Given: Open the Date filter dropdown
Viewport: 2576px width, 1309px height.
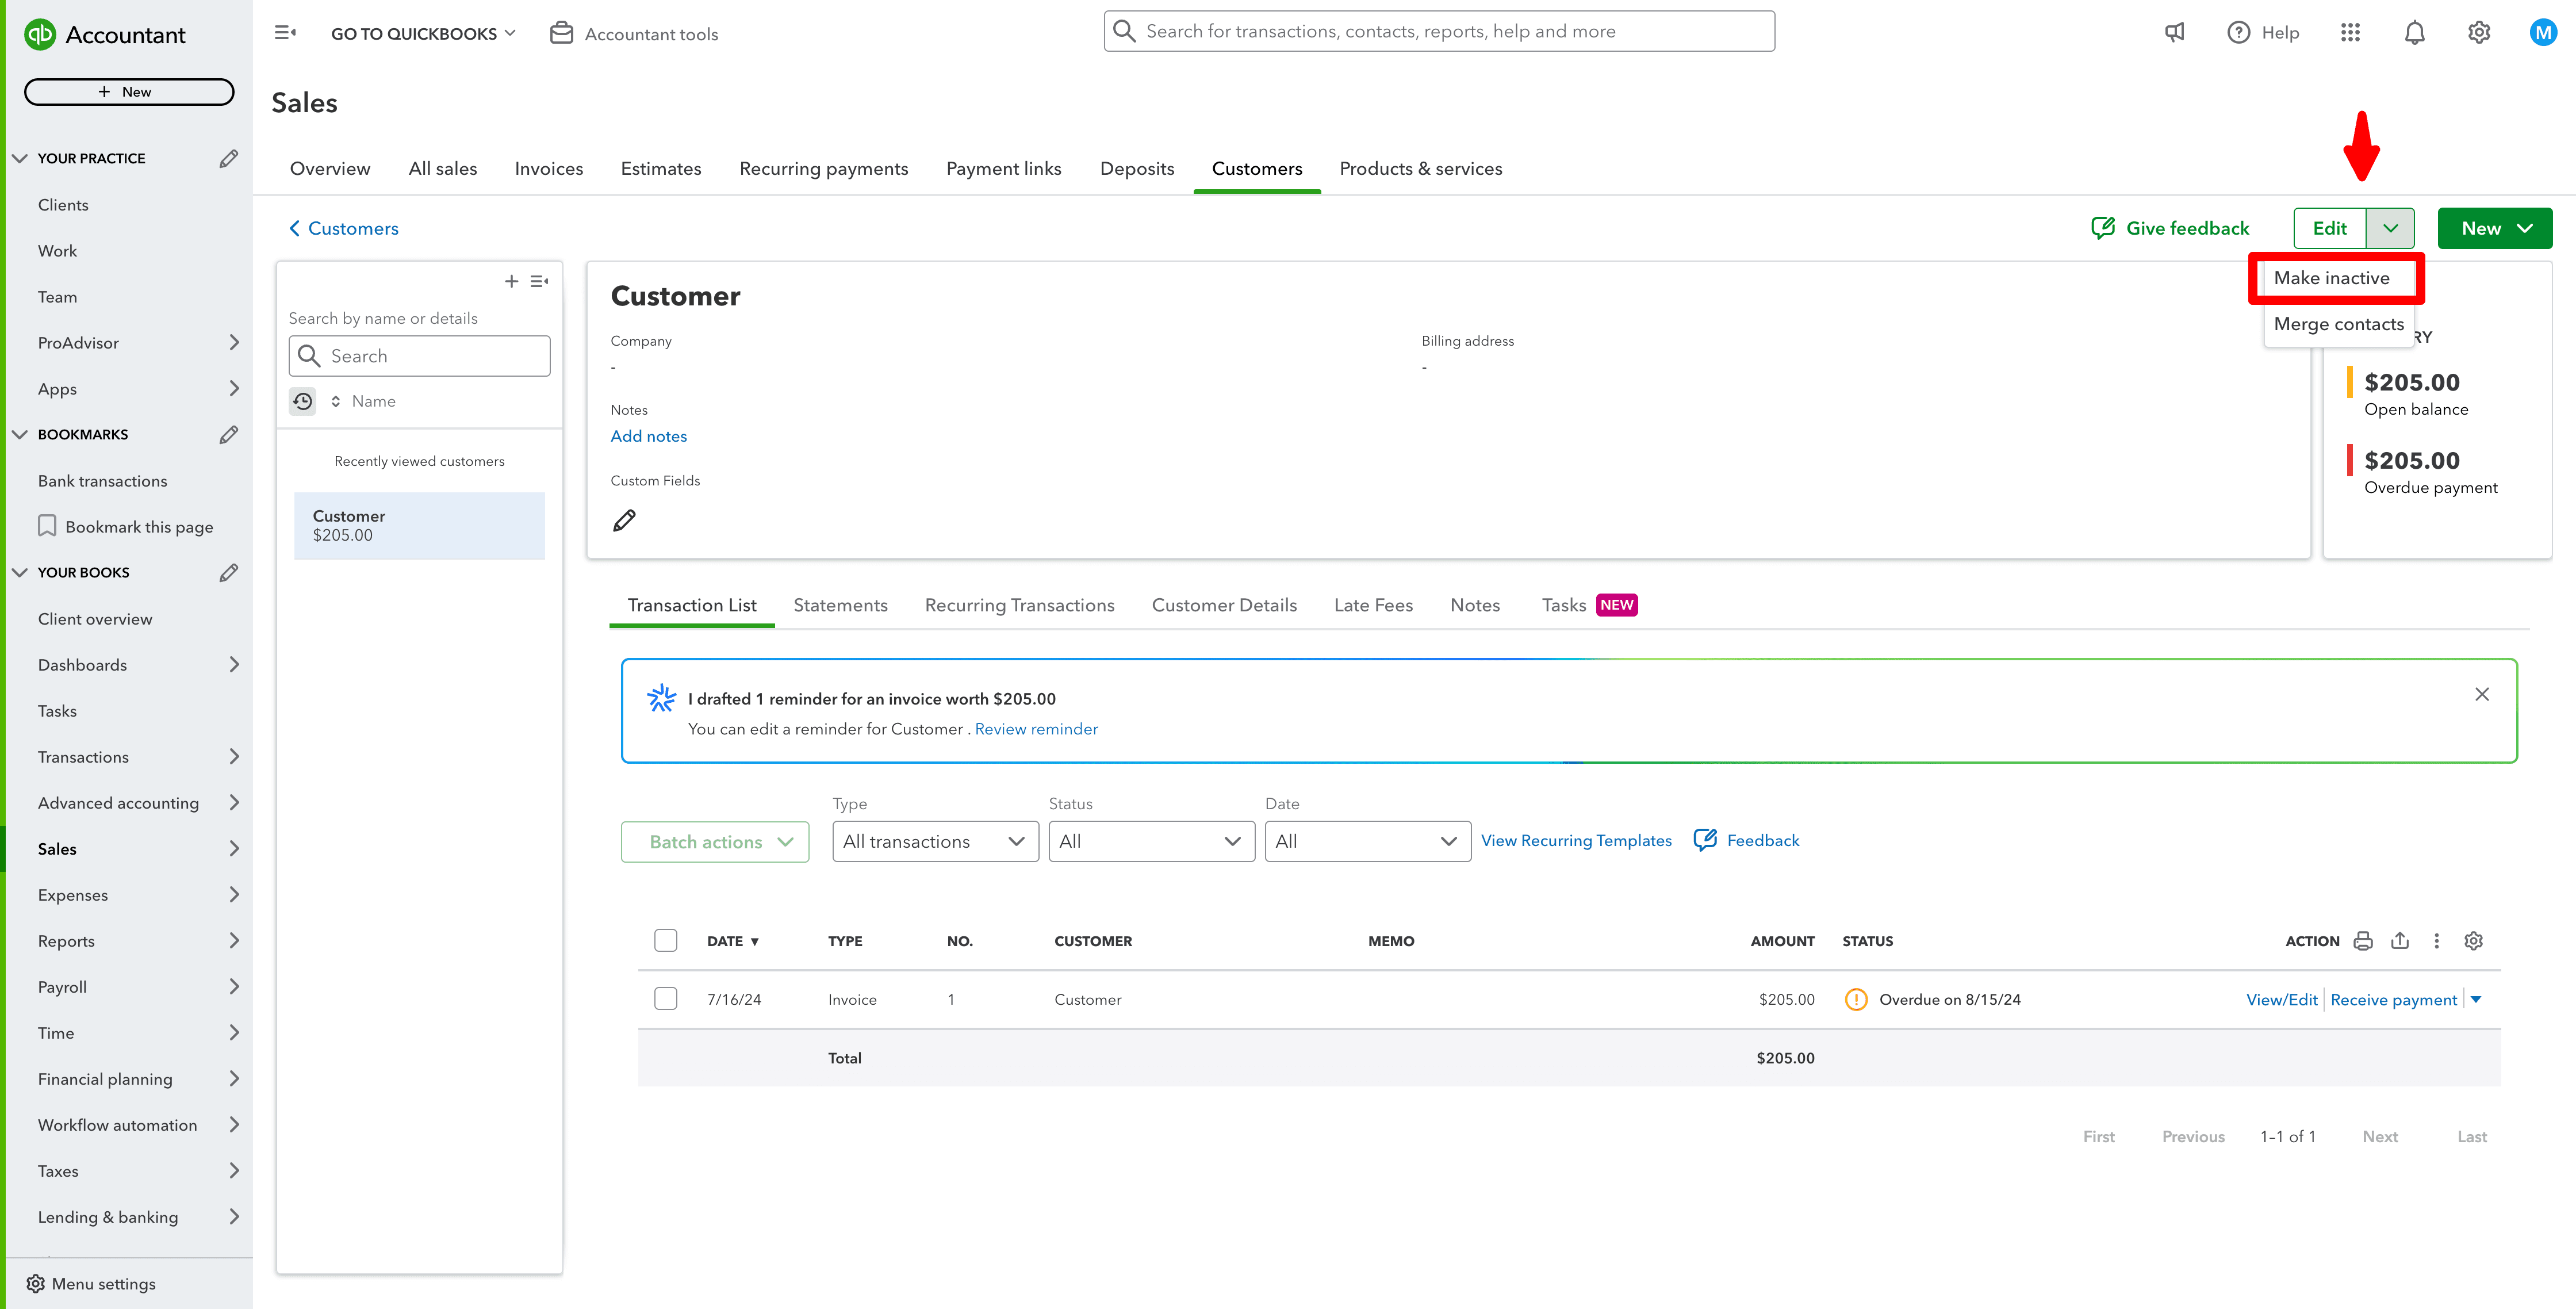Looking at the screenshot, I should click(x=1367, y=841).
